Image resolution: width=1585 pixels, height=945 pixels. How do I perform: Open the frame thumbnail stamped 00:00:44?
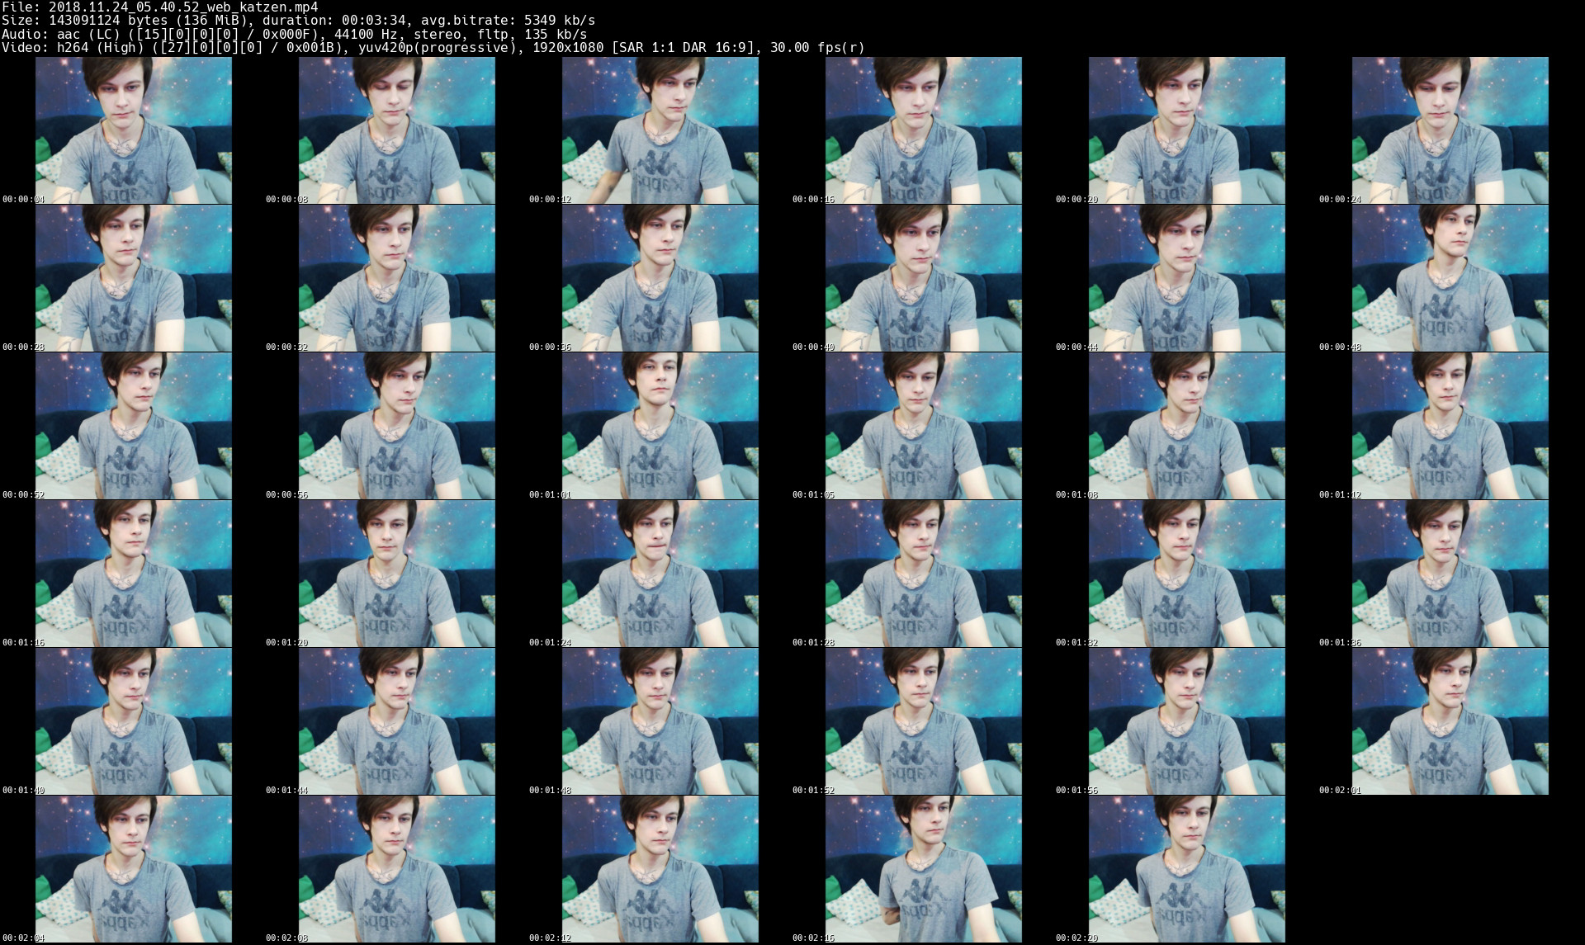1187,278
